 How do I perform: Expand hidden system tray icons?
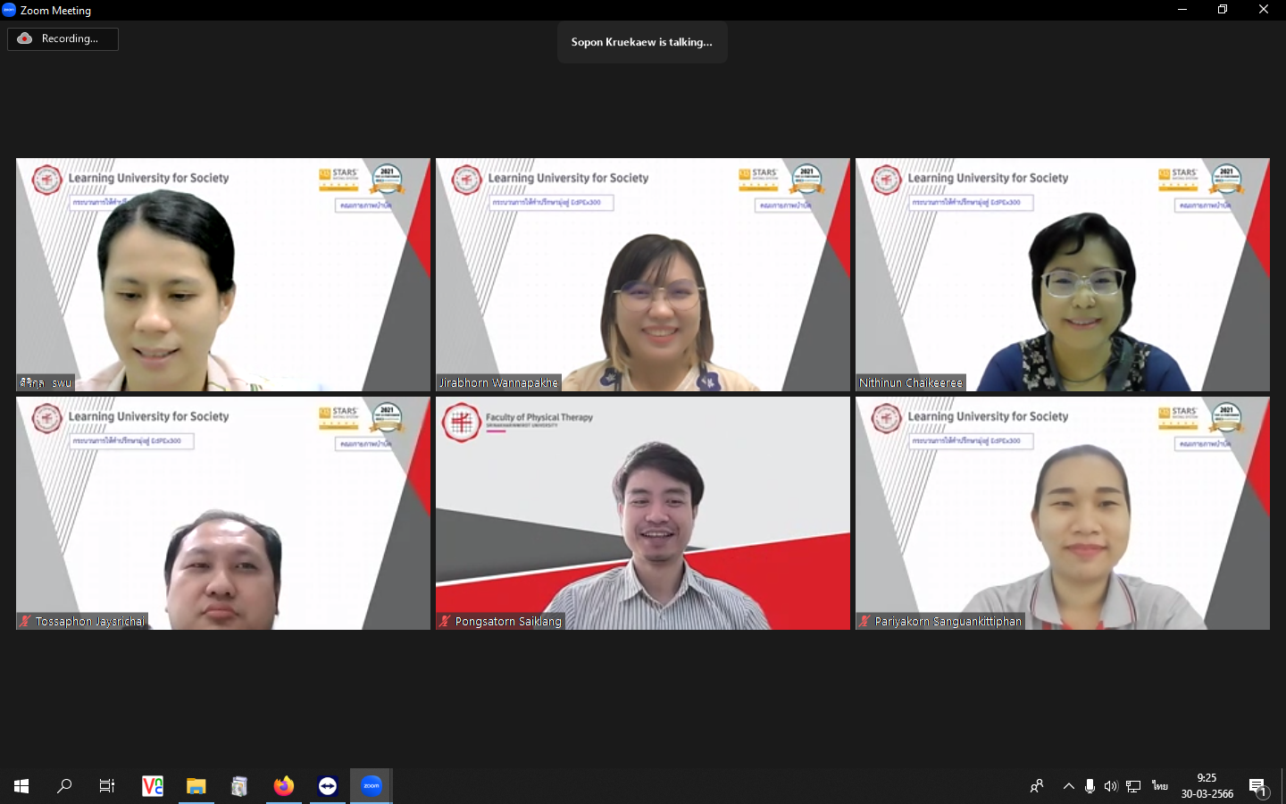pyautogui.click(x=1068, y=786)
